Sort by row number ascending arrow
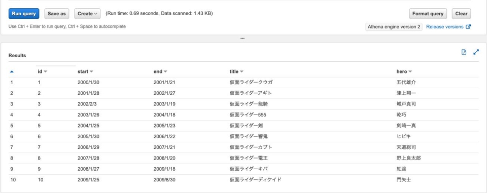 (x=12, y=71)
